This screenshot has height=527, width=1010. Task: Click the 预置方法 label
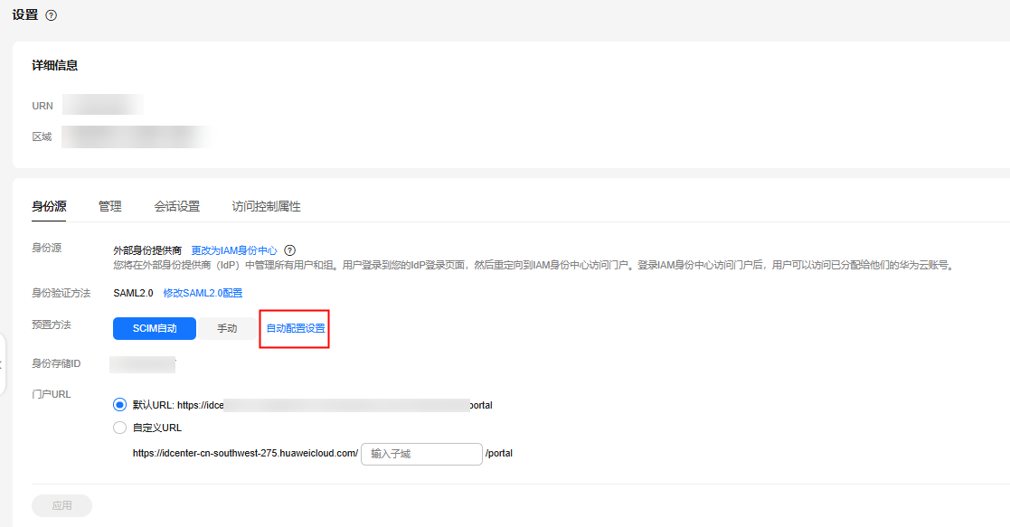(52, 325)
